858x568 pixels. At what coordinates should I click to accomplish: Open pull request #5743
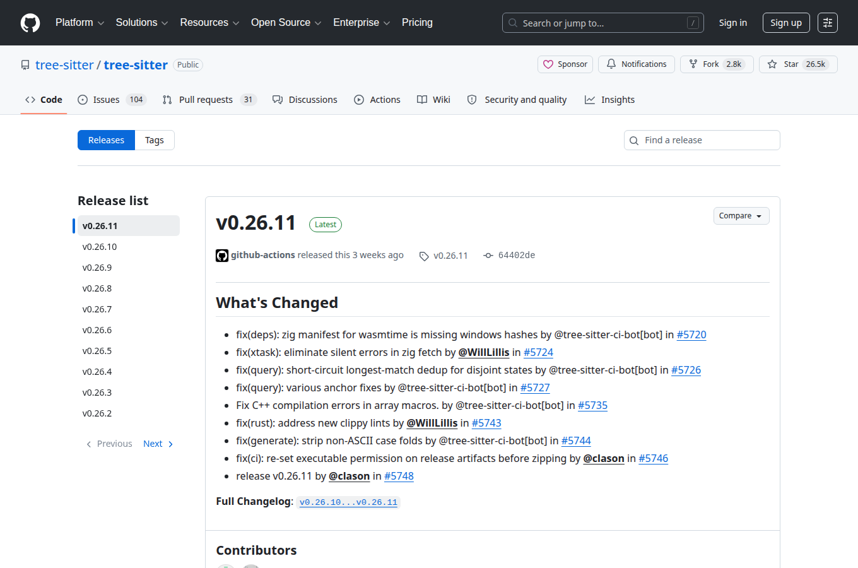(486, 423)
